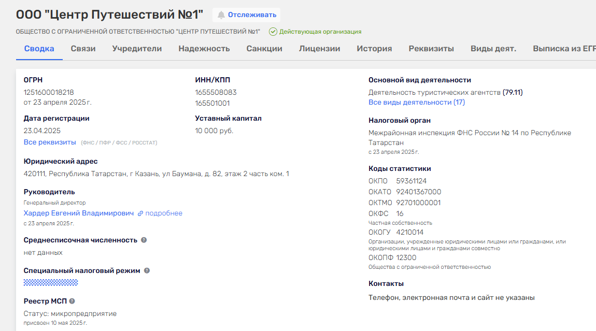The image size is (596, 331).
Task: Click the подробнее link
Action: 164,213
